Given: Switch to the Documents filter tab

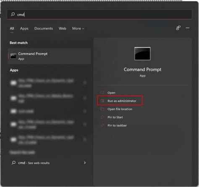Looking at the screenshot, I should click(44, 29).
